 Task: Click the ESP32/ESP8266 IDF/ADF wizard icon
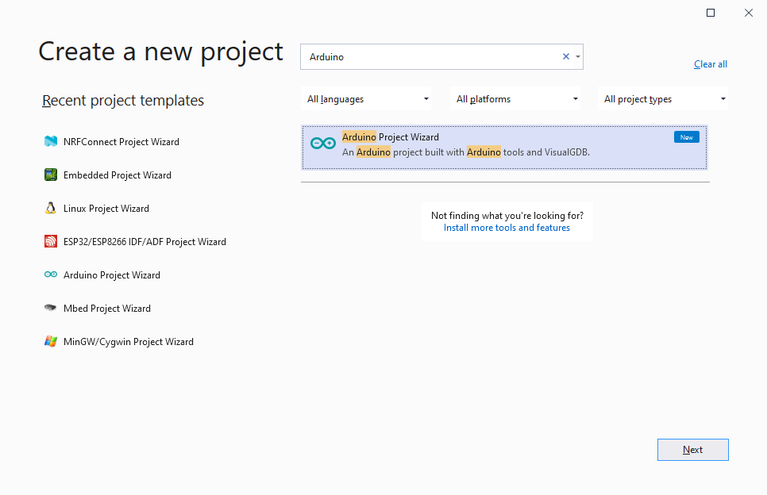(x=51, y=242)
